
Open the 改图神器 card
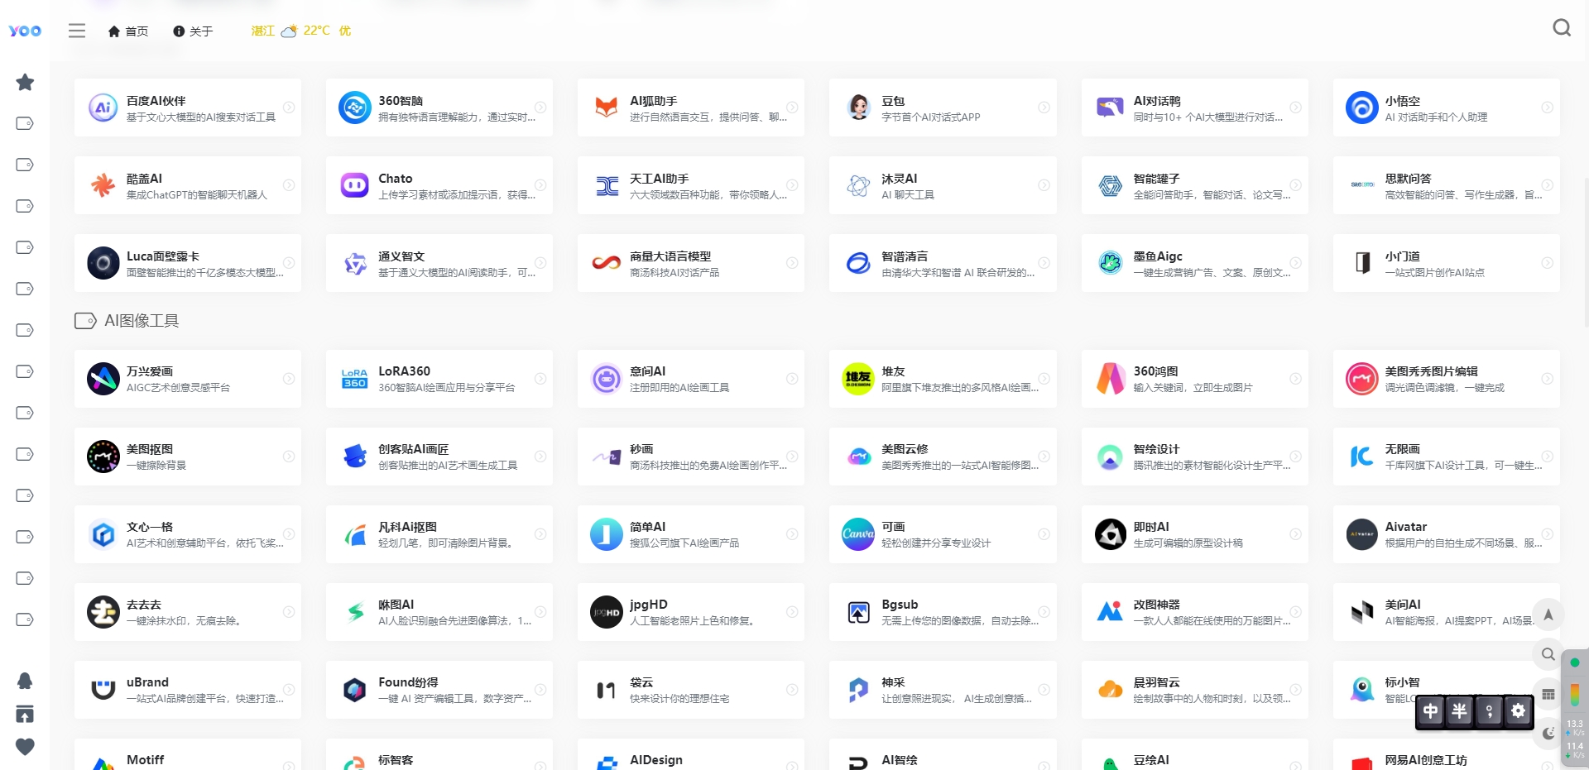click(x=1194, y=612)
